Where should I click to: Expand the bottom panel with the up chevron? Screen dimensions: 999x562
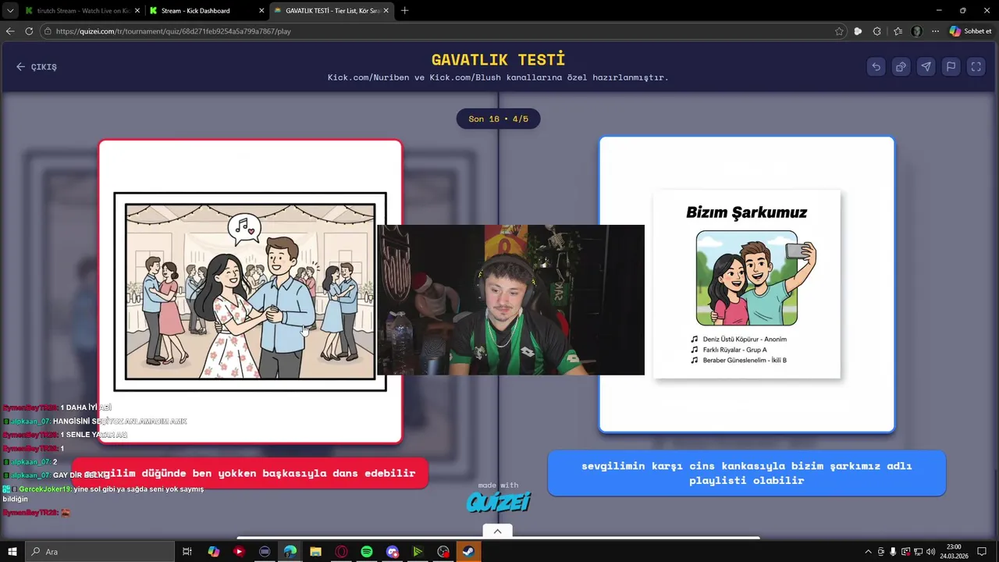497,531
